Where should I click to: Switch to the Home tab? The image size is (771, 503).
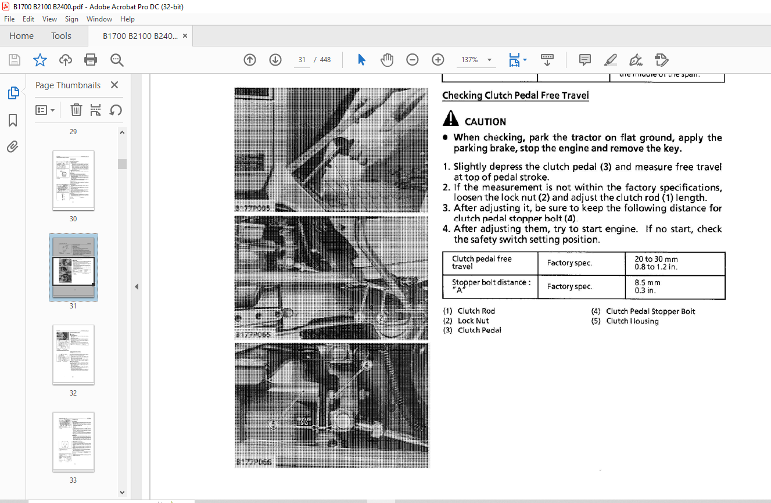pos(21,36)
